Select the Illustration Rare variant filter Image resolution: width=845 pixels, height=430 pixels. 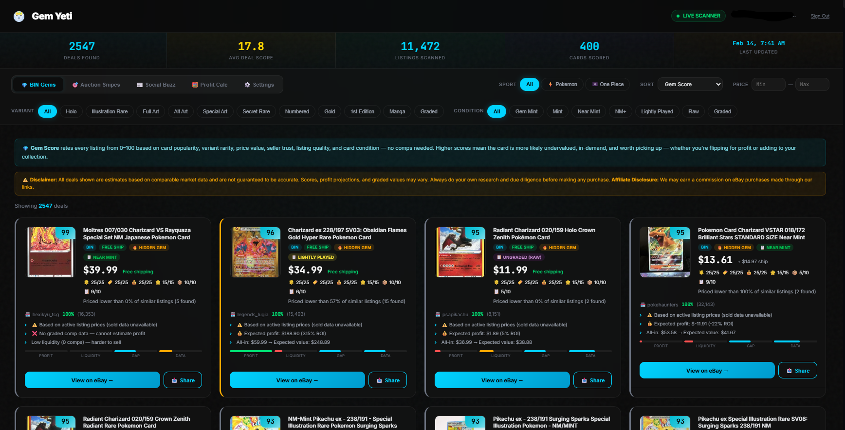110,111
